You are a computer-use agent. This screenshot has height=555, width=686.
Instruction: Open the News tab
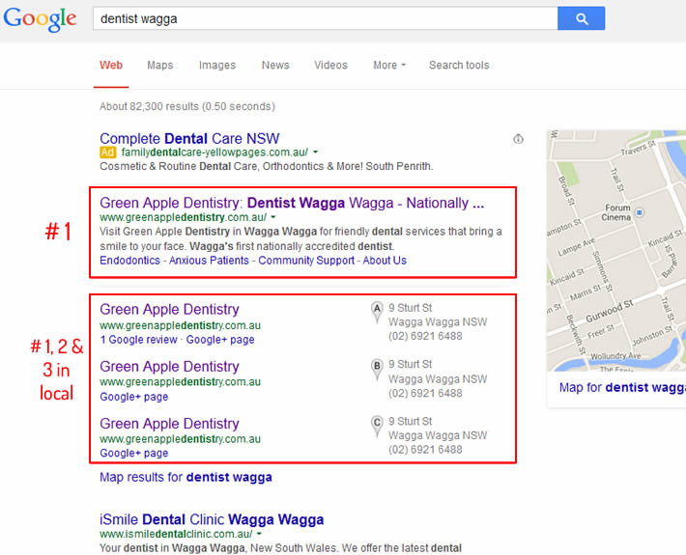pyautogui.click(x=275, y=65)
